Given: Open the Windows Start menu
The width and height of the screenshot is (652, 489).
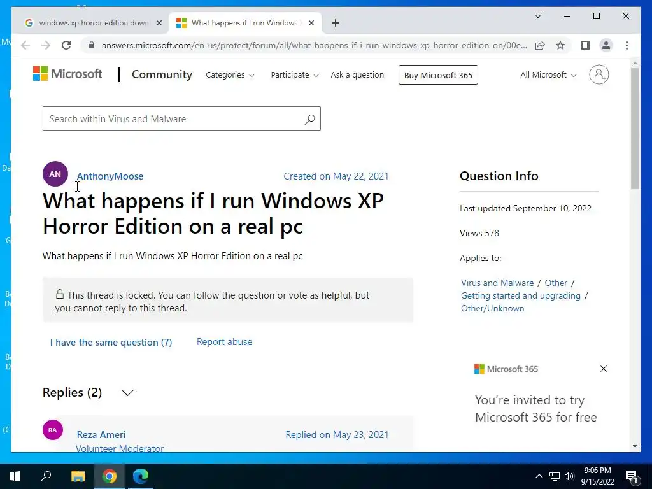Looking at the screenshot, I should (15, 476).
